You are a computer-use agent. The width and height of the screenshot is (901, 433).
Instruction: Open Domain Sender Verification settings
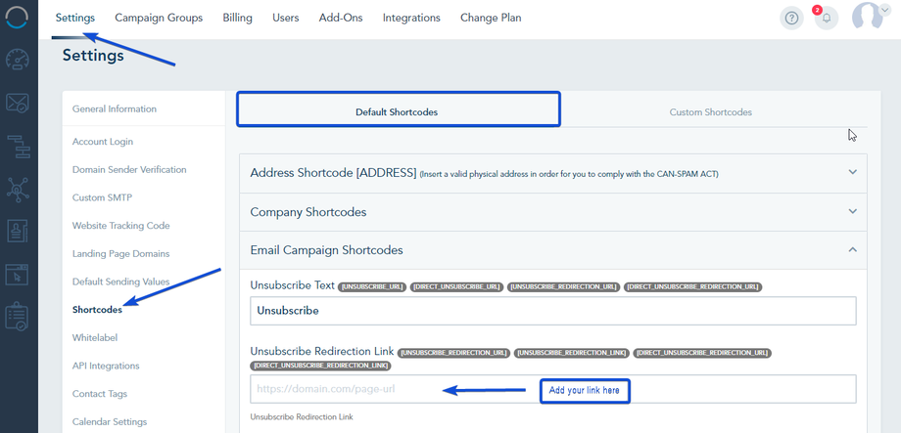point(129,170)
